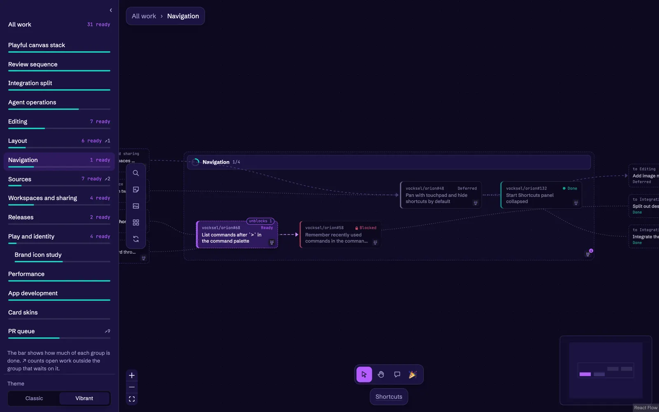Switch theme to Vibrant
The width and height of the screenshot is (659, 412).
(84, 398)
